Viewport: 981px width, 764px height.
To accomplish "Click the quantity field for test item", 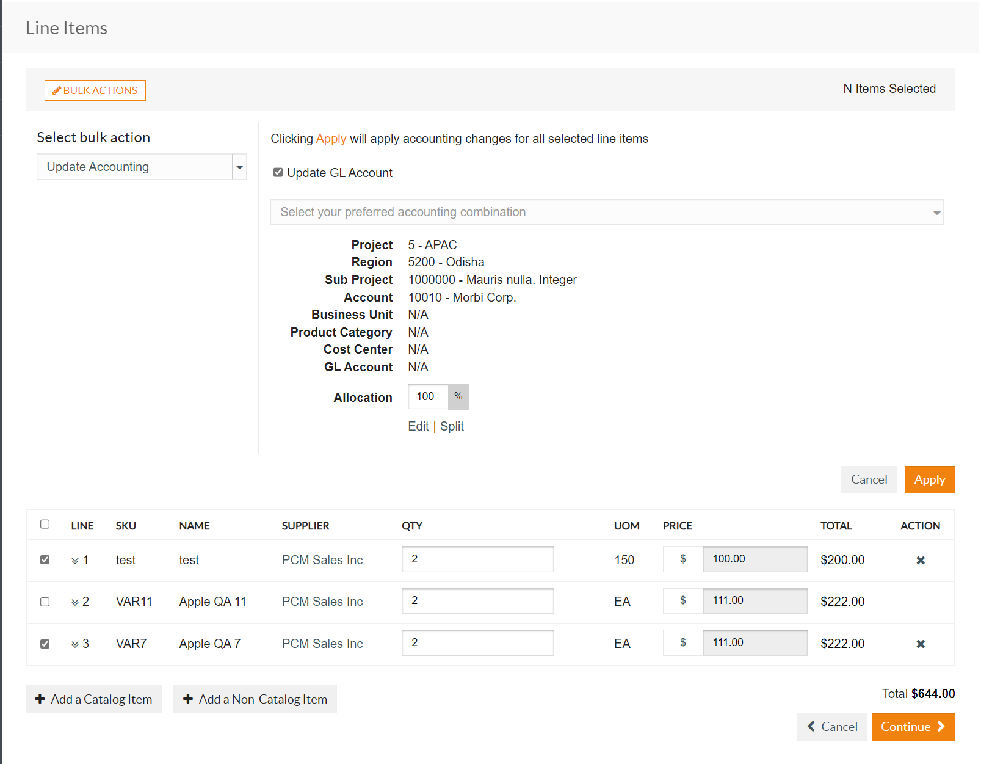I will pyautogui.click(x=478, y=559).
